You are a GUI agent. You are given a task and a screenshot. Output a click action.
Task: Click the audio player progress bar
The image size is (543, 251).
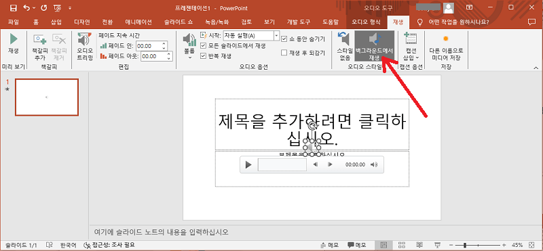coord(282,164)
